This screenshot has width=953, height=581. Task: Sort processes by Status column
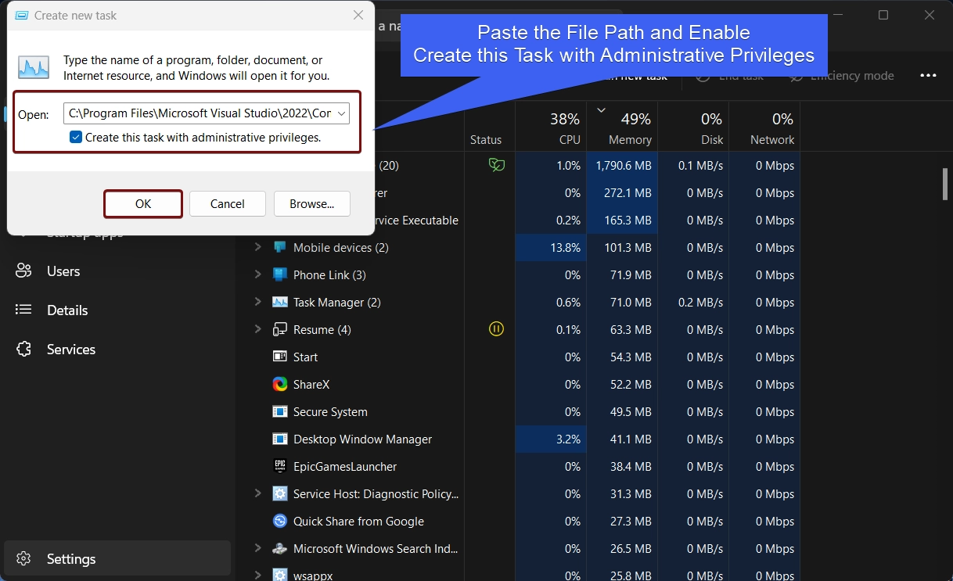486,139
